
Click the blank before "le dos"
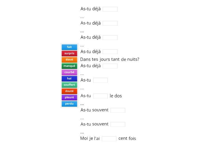tap(100, 96)
